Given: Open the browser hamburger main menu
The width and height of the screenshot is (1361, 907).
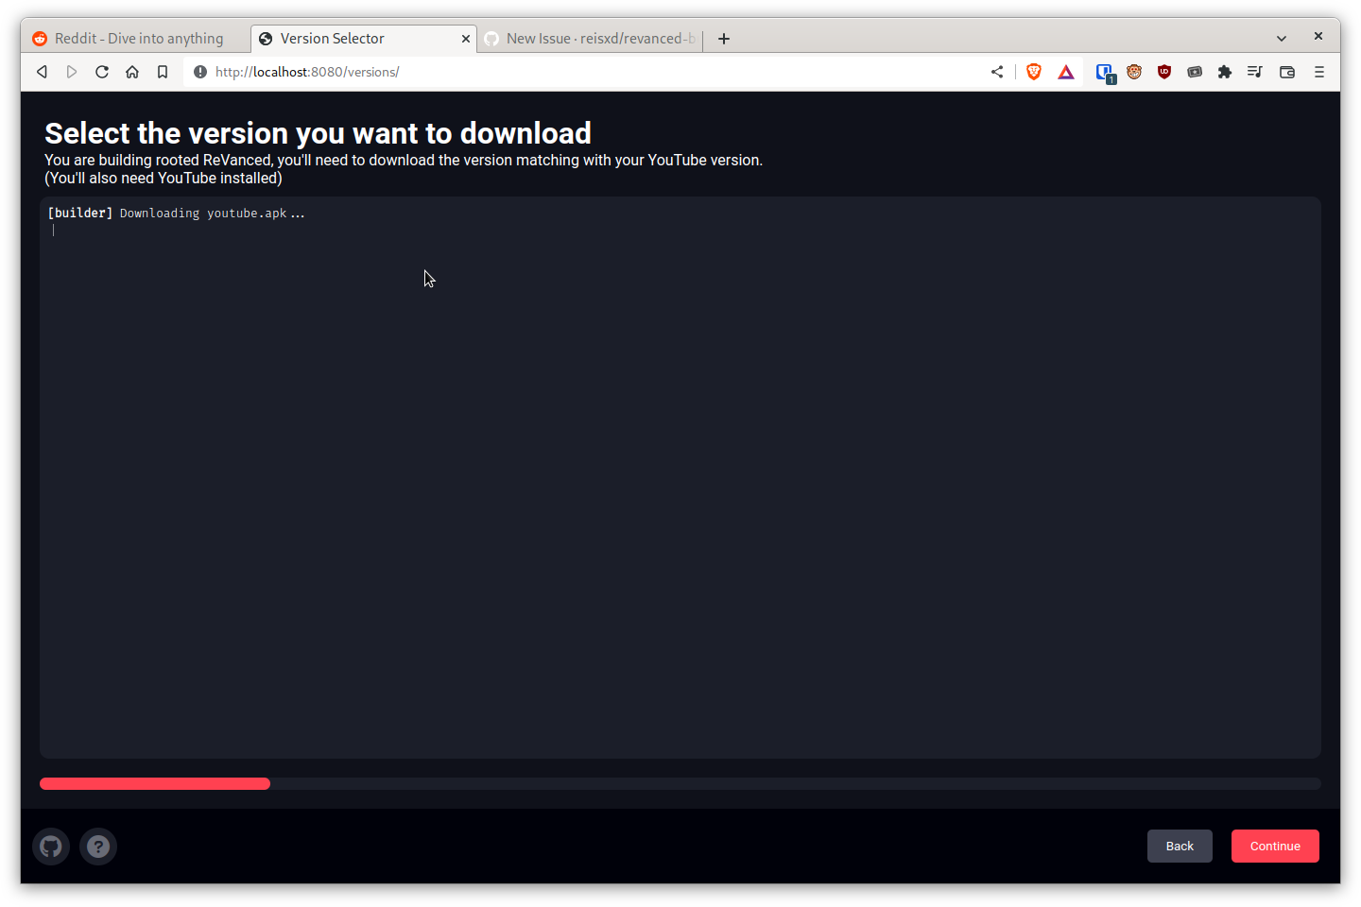Looking at the screenshot, I should point(1319,72).
